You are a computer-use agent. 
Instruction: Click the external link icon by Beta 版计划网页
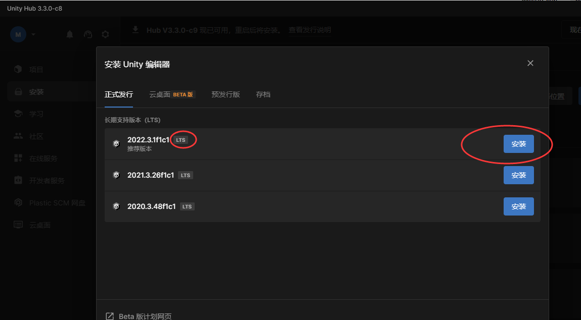(110, 316)
